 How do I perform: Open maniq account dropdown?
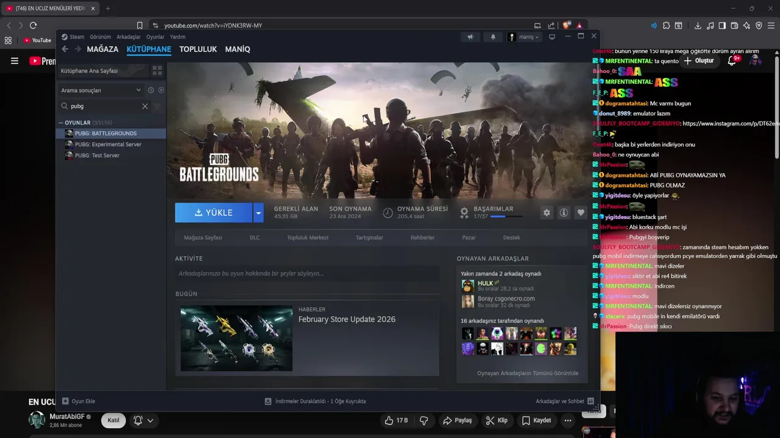tap(524, 37)
